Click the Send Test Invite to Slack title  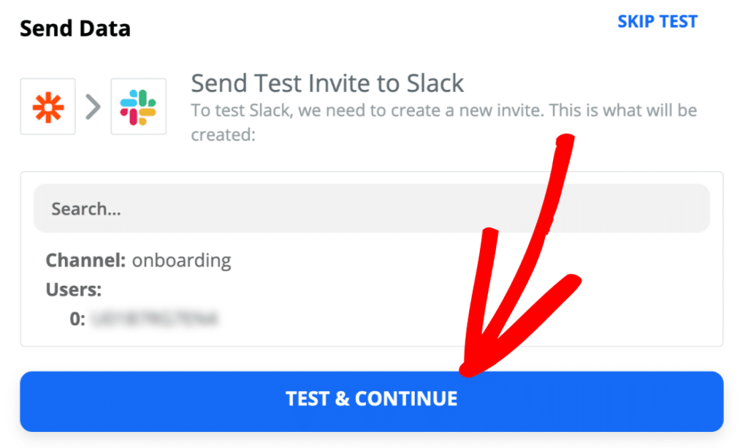click(x=327, y=83)
